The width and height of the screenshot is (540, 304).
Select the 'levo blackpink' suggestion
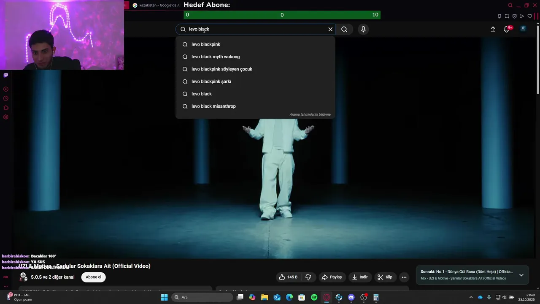255,44
